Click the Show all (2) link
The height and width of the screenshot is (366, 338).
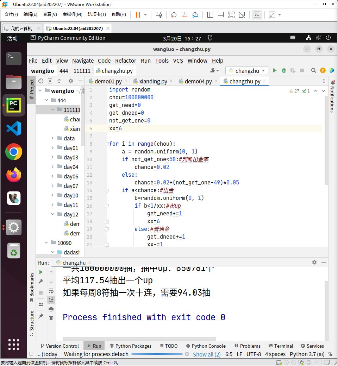(x=207, y=354)
